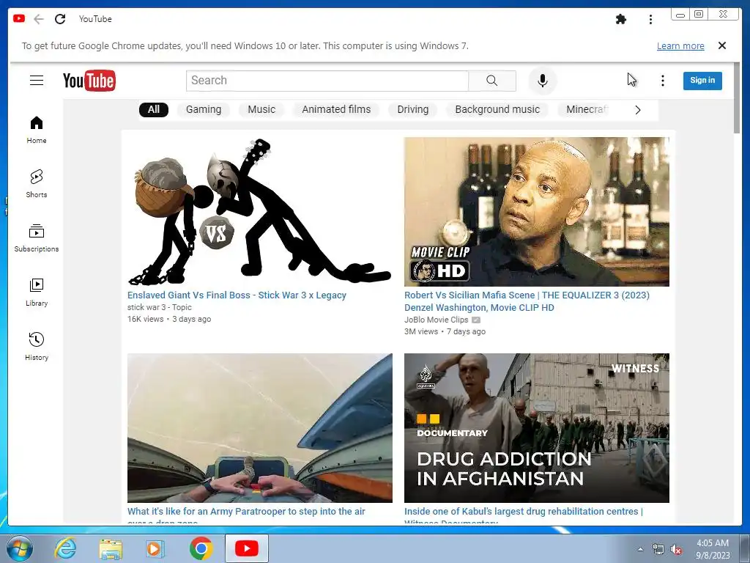Click the muted volume tray icon
Viewport: 750px width, 563px height.
point(676,550)
